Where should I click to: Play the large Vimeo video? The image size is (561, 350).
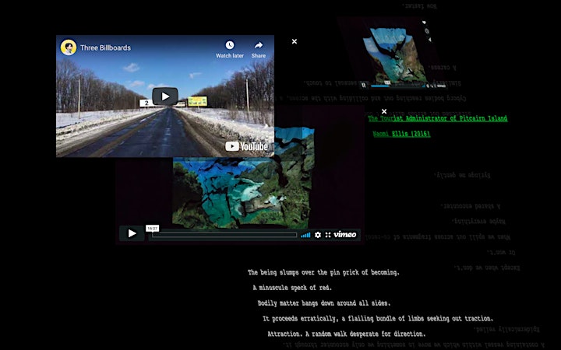132,233
